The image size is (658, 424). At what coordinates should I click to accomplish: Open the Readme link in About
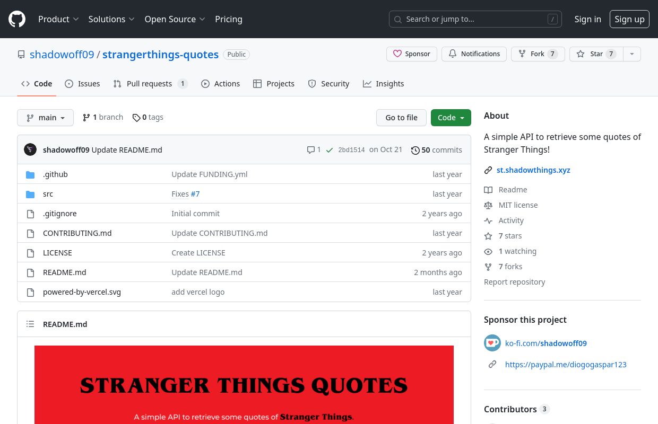point(506,190)
